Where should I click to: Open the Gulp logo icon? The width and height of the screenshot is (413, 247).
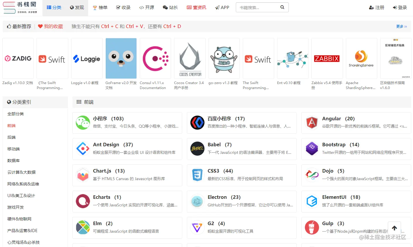point(312,227)
